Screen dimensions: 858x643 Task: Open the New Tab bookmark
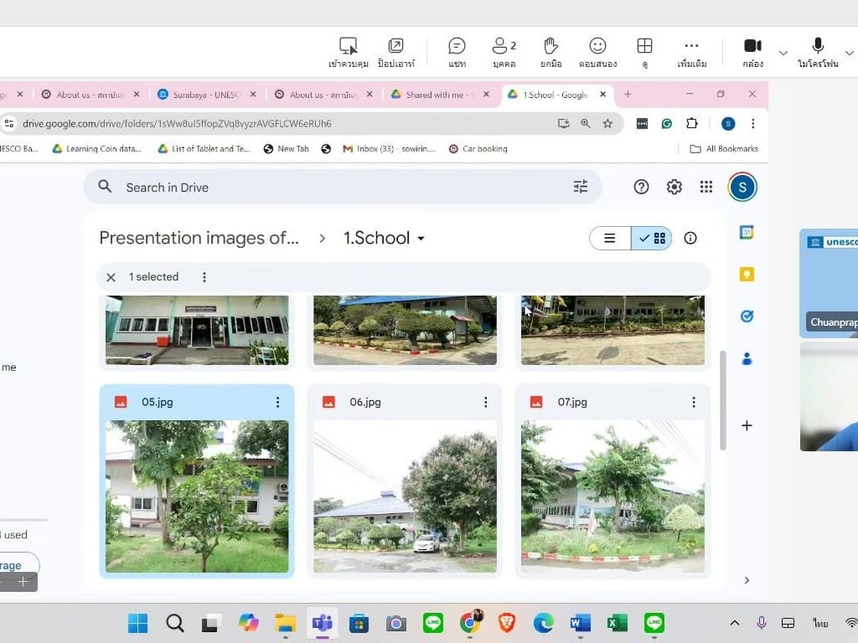287,149
